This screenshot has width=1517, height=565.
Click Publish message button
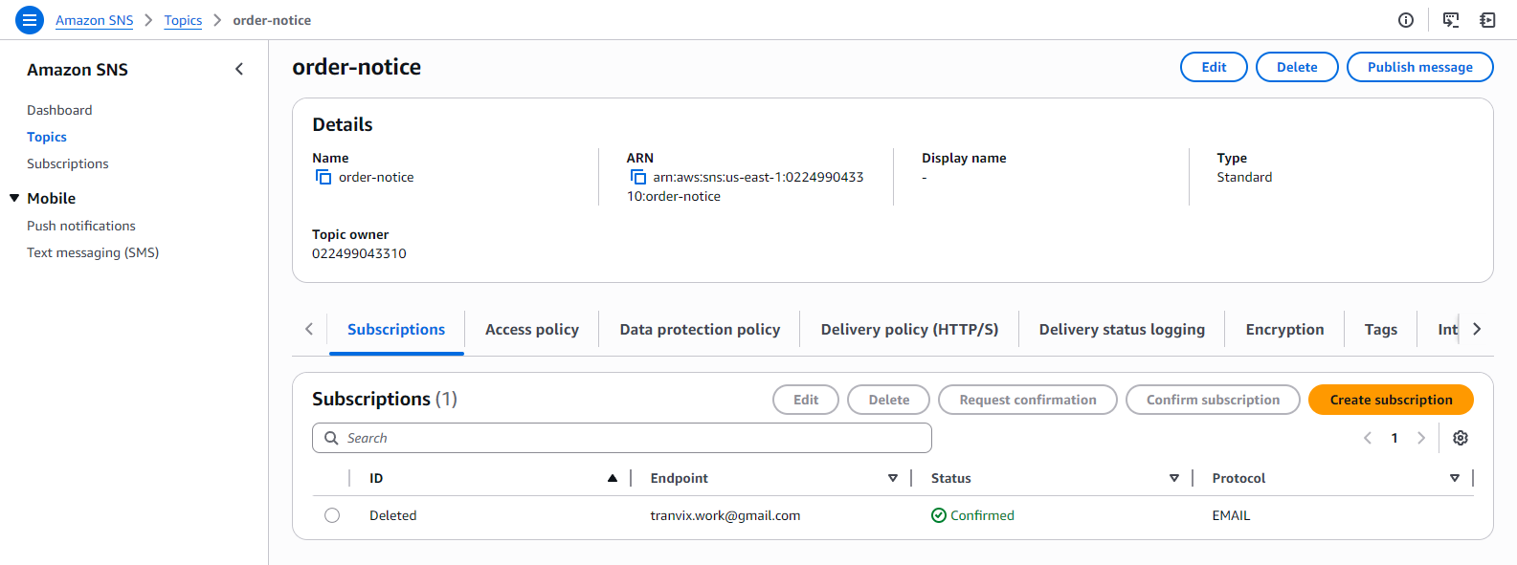1419,67
